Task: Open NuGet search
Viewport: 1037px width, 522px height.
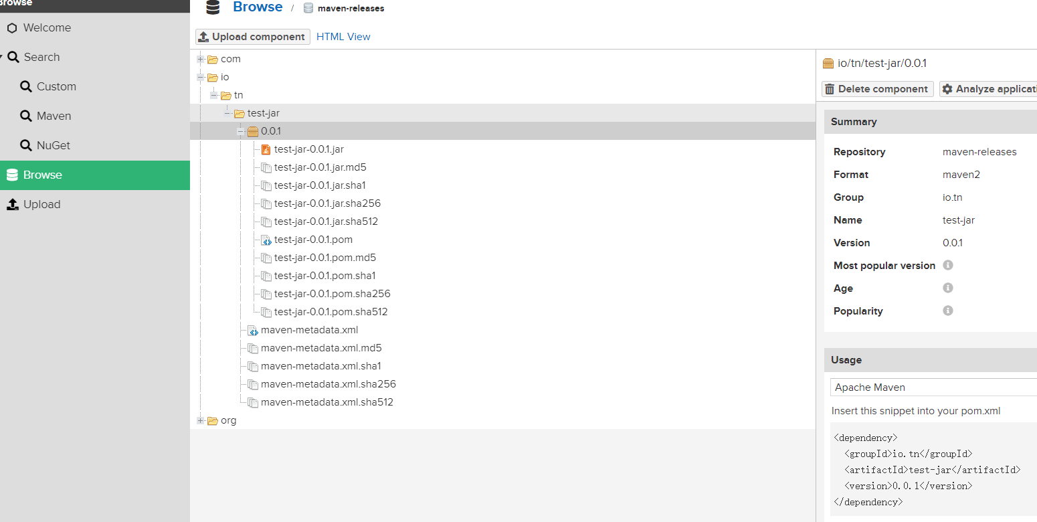Action: coord(95,145)
